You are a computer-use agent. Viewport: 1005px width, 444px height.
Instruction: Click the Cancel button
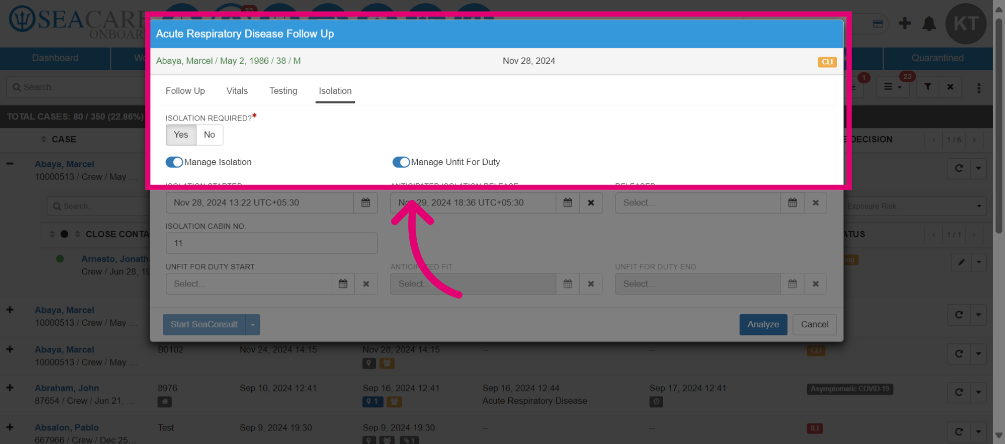[814, 325]
